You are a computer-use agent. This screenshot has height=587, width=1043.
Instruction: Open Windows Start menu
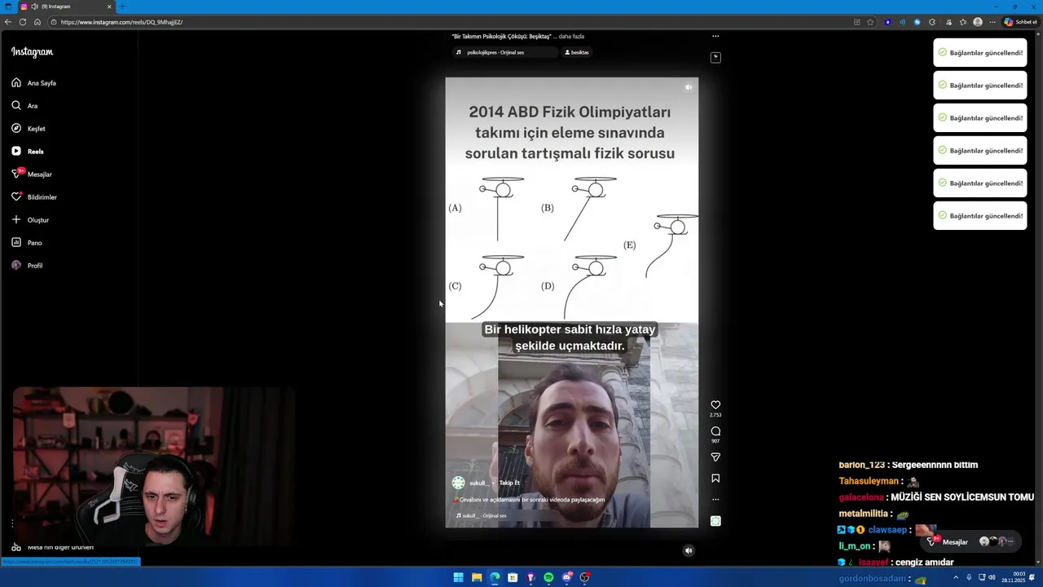459,577
